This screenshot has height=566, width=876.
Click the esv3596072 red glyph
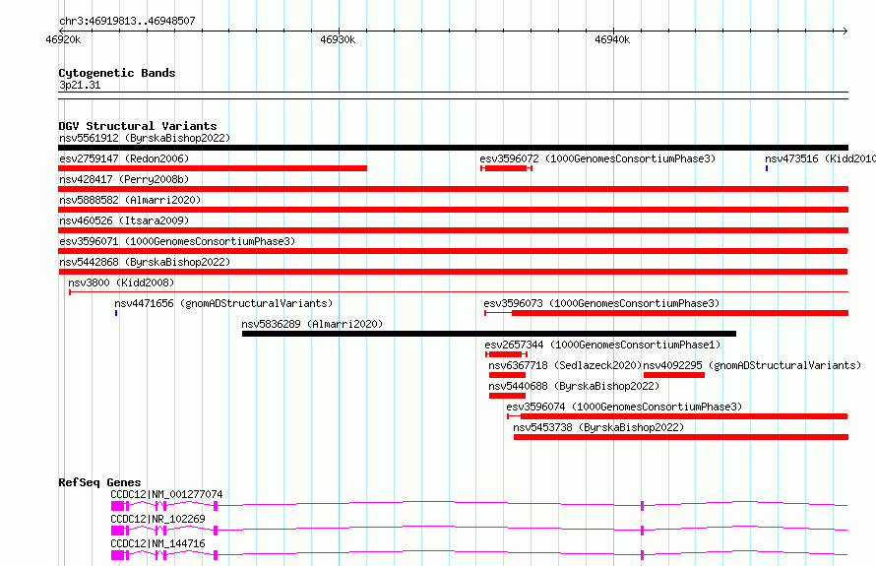(506, 168)
